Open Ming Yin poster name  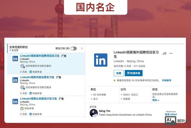click(x=104, y=111)
